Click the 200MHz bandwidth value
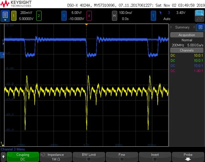The height and width of the screenshot is (162, 205). [x=178, y=45]
